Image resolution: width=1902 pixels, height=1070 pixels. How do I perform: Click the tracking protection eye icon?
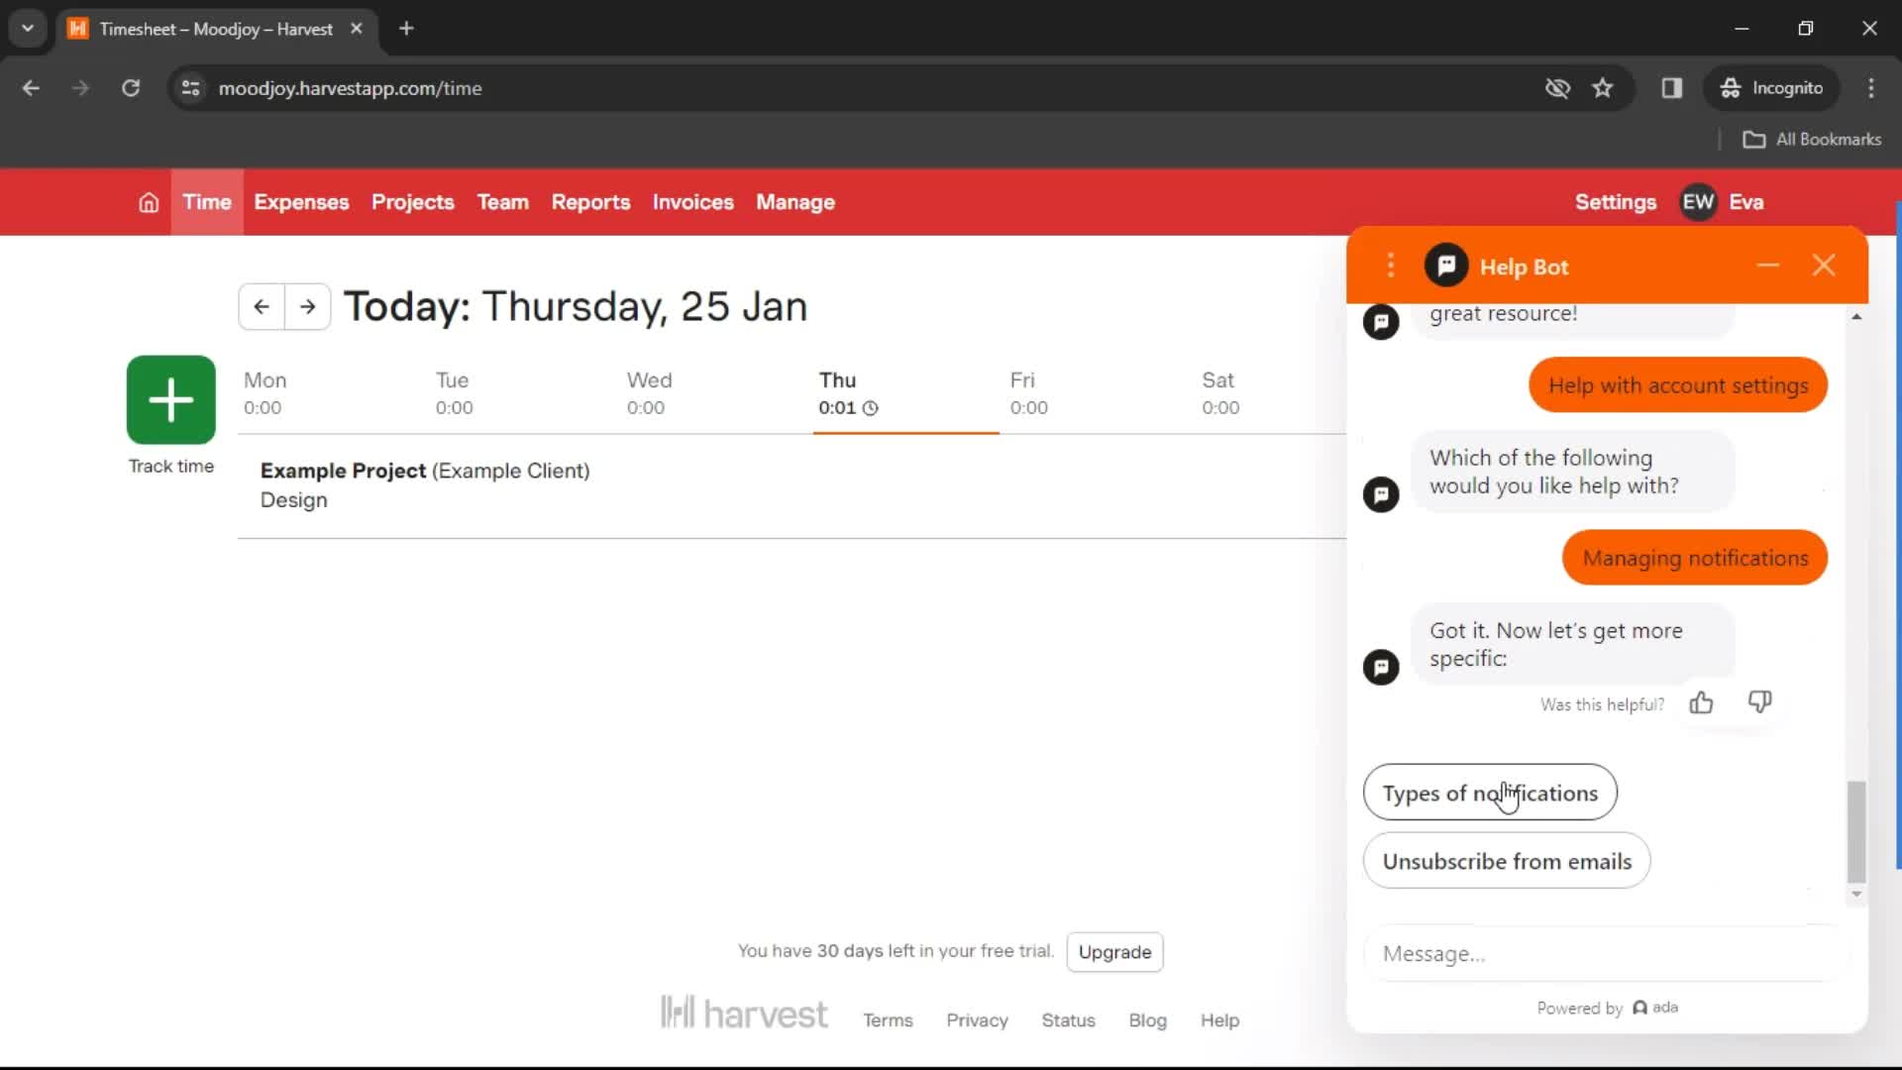1557,88
